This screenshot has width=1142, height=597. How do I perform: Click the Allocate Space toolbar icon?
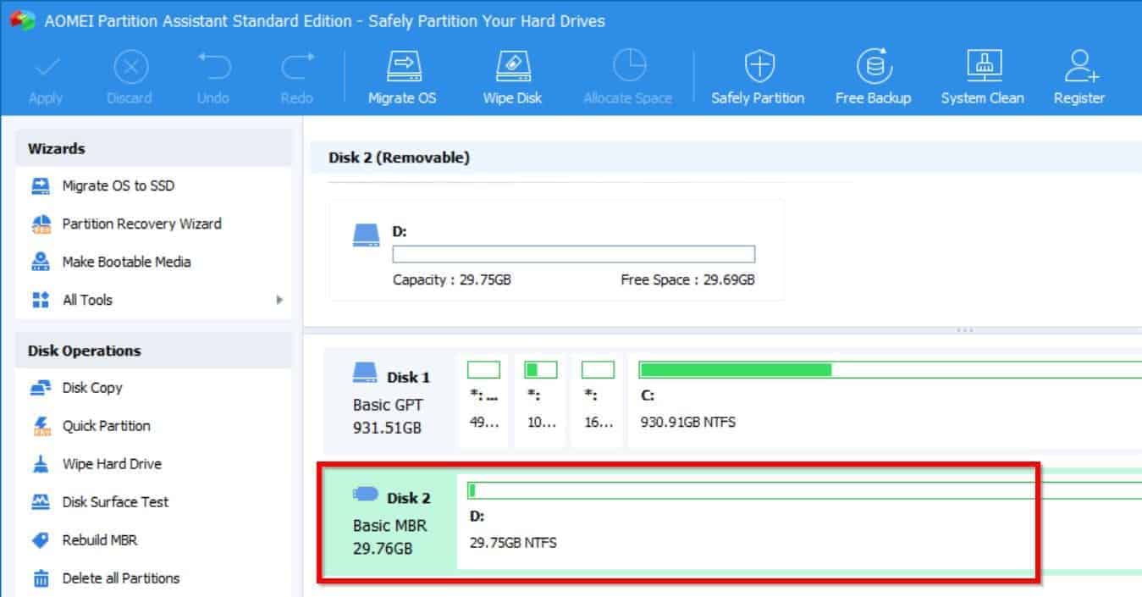point(628,67)
